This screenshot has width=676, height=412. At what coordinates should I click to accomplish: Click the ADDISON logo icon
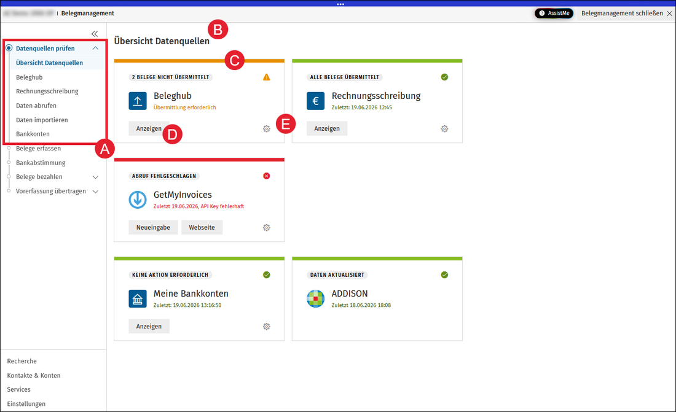[316, 298]
